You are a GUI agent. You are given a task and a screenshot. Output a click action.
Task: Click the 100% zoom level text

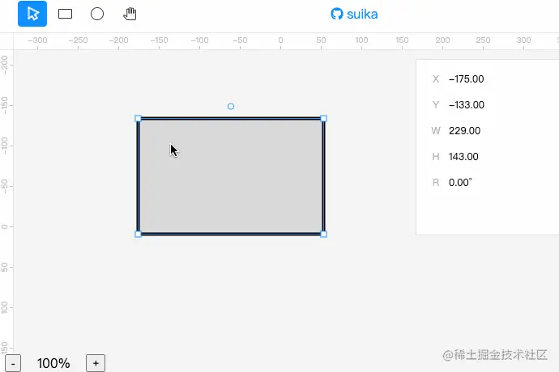point(53,363)
